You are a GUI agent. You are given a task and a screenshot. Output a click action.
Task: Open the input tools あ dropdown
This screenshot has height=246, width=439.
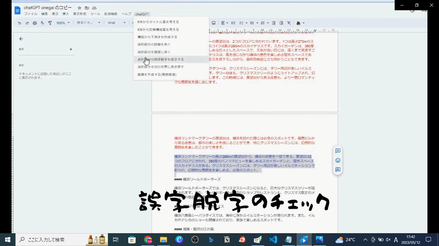click(300, 23)
